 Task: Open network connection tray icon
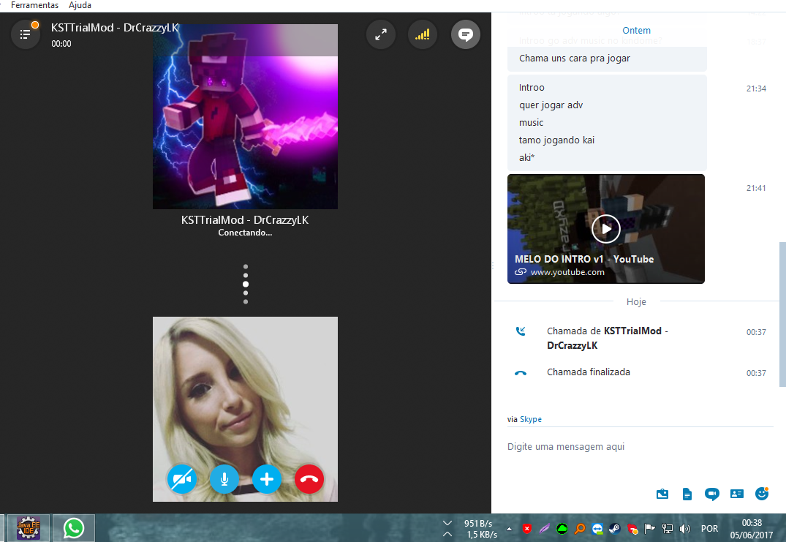click(x=668, y=528)
